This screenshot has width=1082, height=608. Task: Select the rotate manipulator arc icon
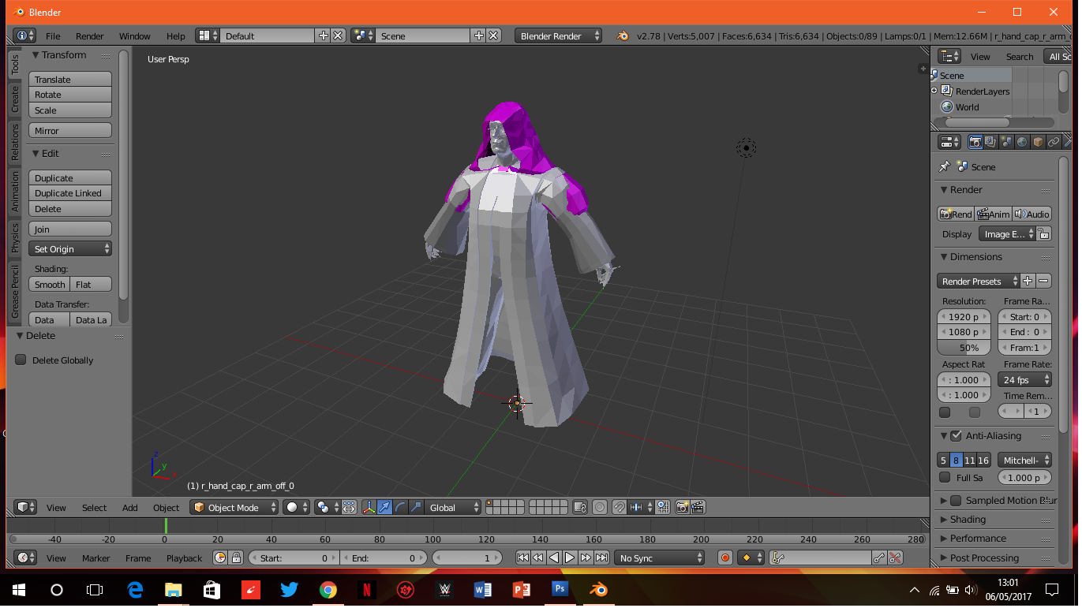[400, 508]
